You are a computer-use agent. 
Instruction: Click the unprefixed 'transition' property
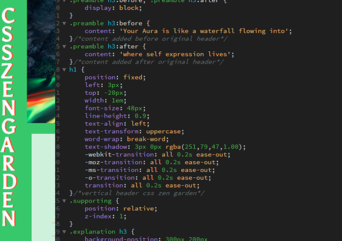click(104, 186)
